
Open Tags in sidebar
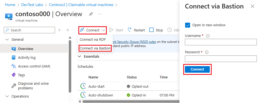[x=21, y=75]
